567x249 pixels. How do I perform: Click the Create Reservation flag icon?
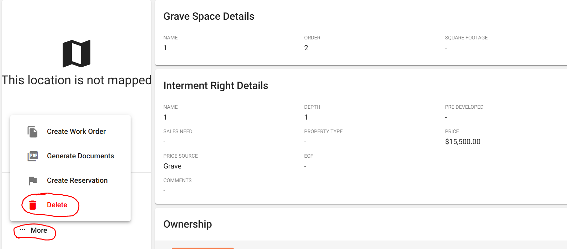coord(33,181)
